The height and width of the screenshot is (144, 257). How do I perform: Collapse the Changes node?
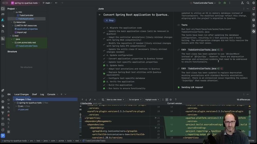click(14, 99)
